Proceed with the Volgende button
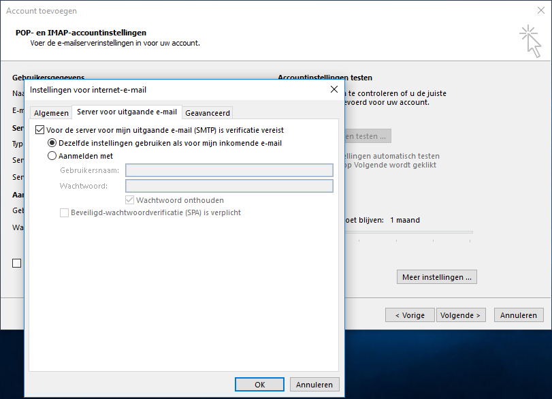Screen dimensions: 552x399 [461, 315]
